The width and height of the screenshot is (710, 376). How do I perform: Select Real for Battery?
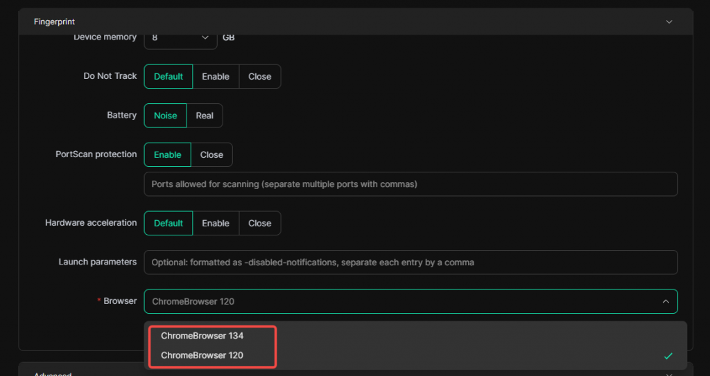coord(205,116)
